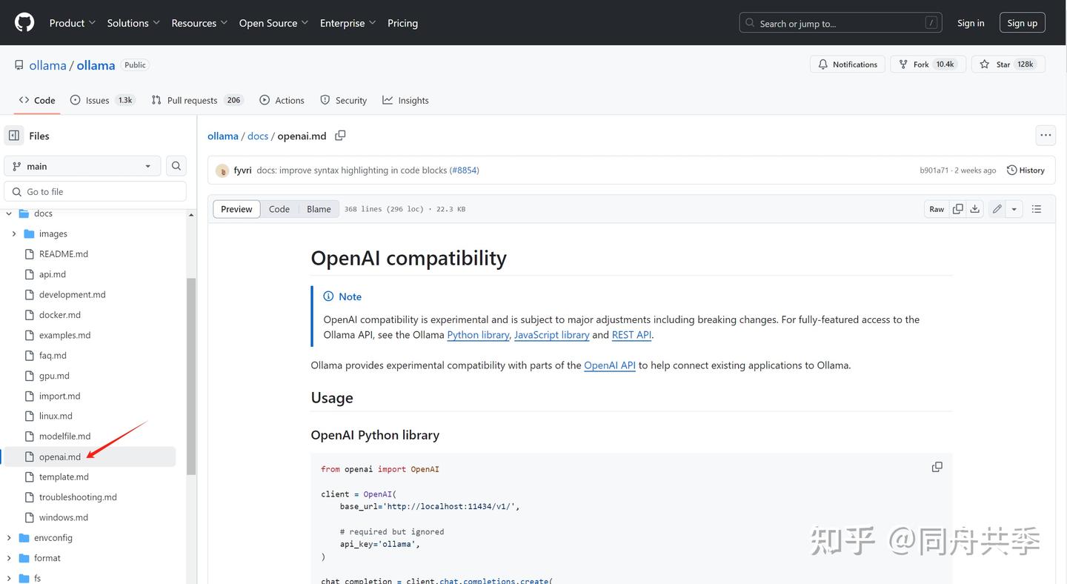Viewport: 1067px width, 584px height.
Task: Download raw file icon
Action: 975,209
